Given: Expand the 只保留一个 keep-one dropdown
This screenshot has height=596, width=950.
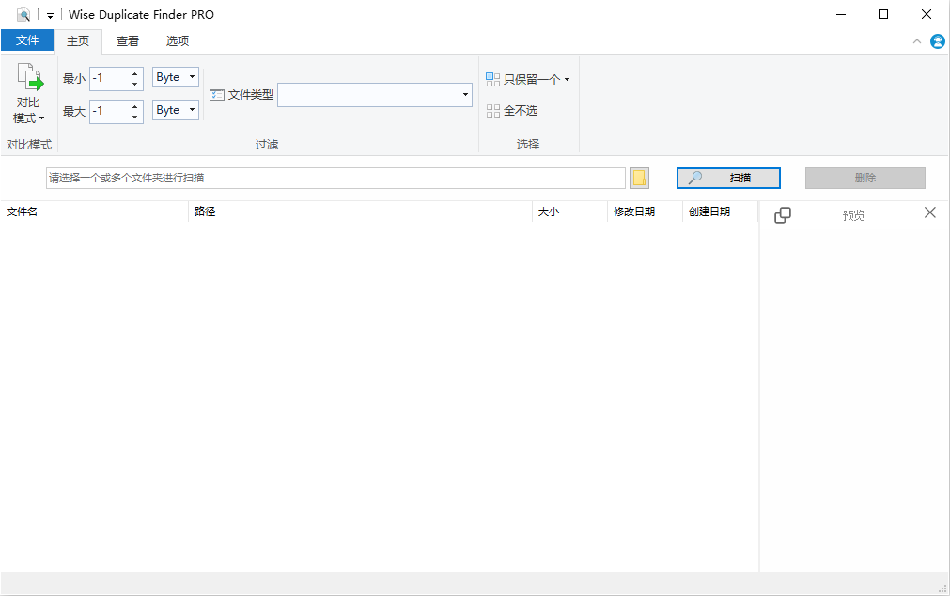Looking at the screenshot, I should pyautogui.click(x=567, y=80).
